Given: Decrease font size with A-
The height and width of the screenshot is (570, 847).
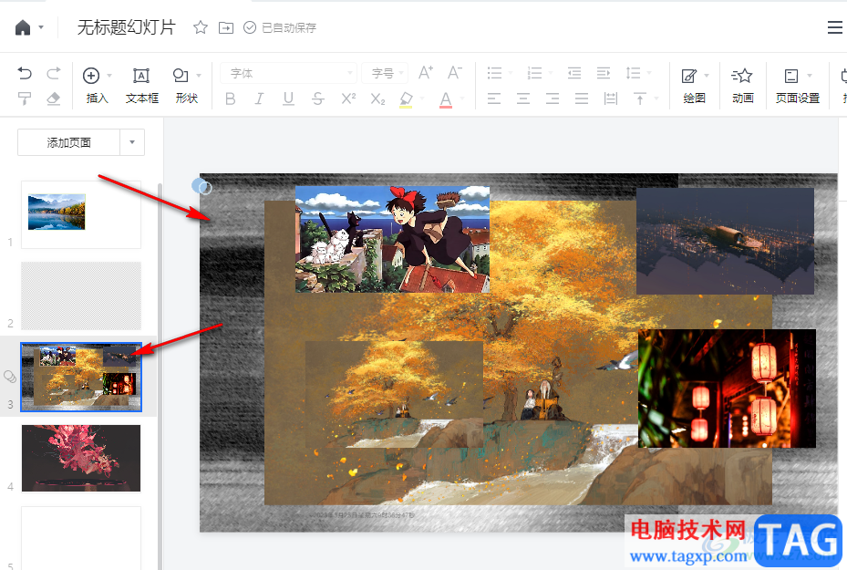Looking at the screenshot, I should pos(455,72).
